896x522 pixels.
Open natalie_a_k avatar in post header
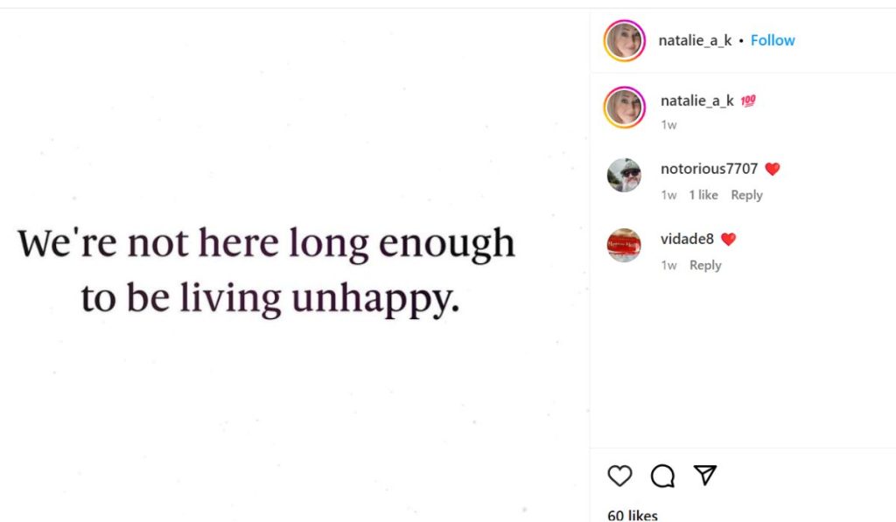coord(625,40)
